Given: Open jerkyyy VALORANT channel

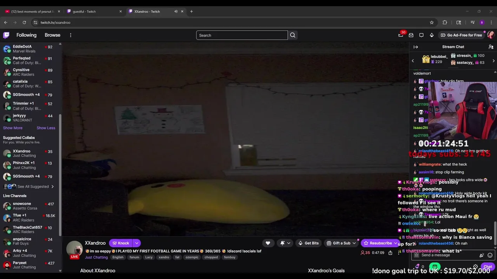Looking at the screenshot, I should 30,118.
